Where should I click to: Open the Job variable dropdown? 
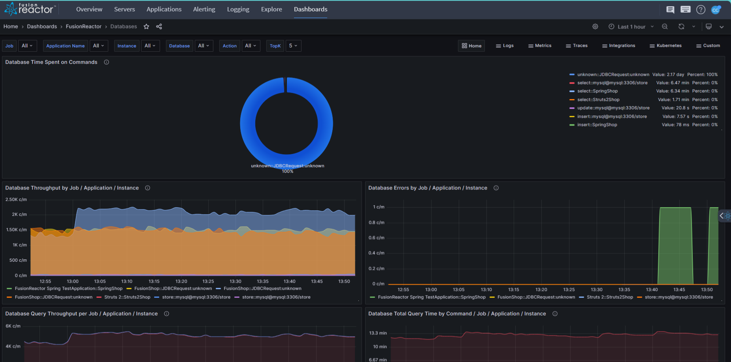click(x=27, y=46)
